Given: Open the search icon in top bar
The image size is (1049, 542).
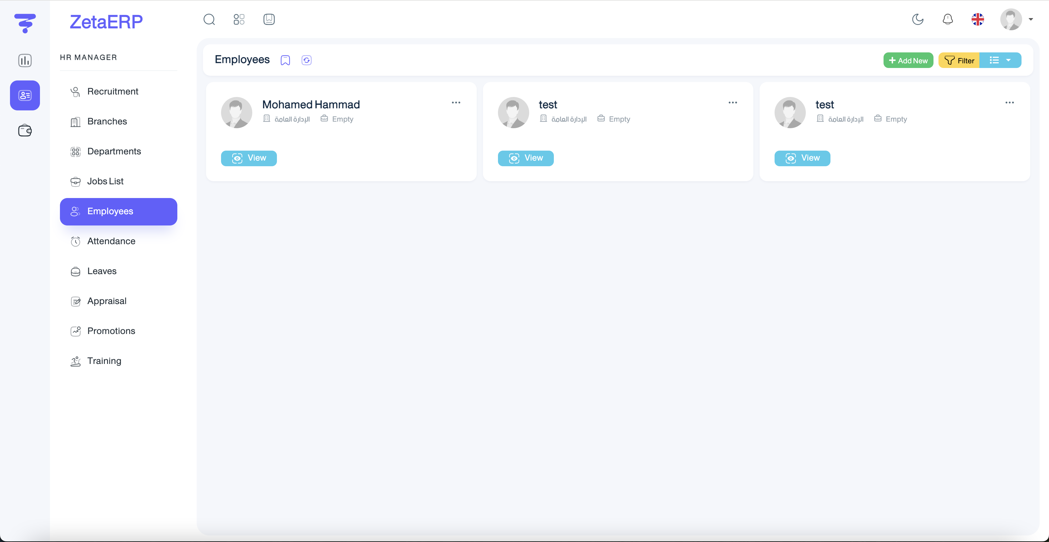Looking at the screenshot, I should [209, 19].
